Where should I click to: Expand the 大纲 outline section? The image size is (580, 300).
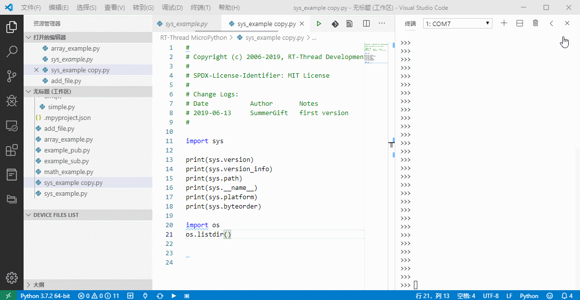pos(38,285)
